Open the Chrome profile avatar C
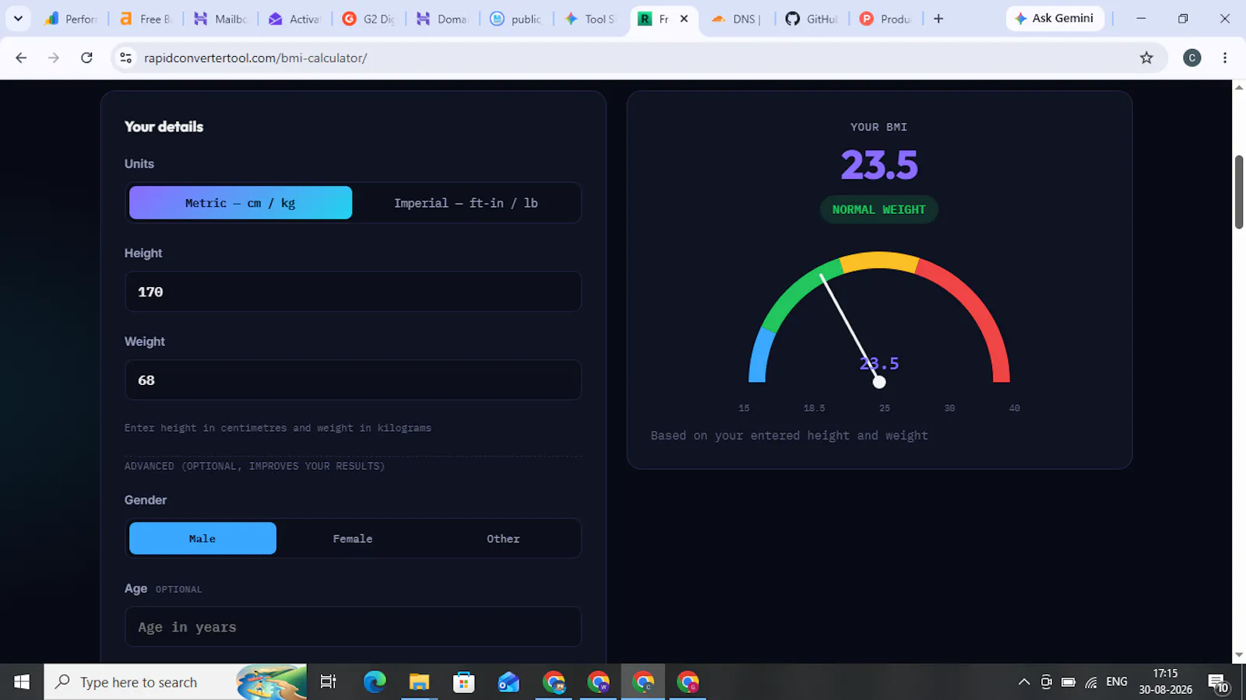The height and width of the screenshot is (700, 1246). click(1191, 58)
